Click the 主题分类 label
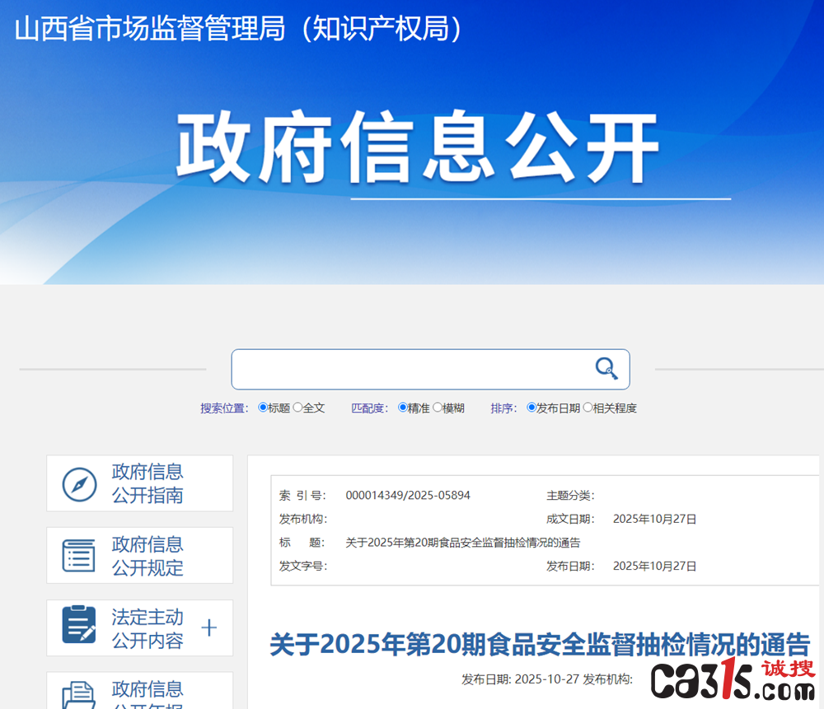Screen dimensions: 824x709 point(570,495)
